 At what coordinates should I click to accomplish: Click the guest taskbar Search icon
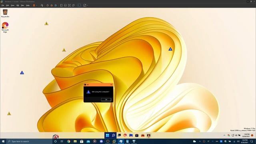(113, 135)
